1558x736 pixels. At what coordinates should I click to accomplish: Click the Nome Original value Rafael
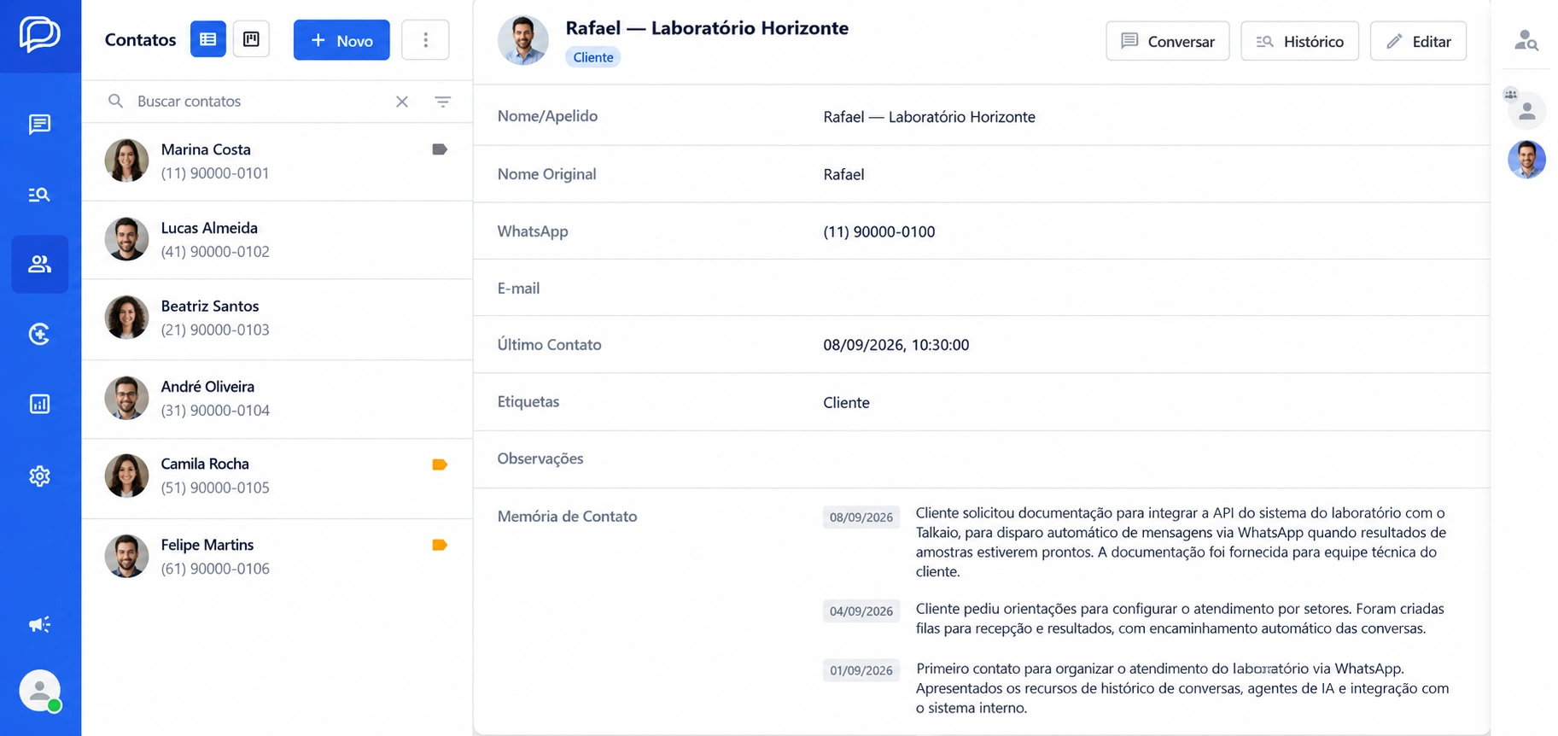[843, 174]
